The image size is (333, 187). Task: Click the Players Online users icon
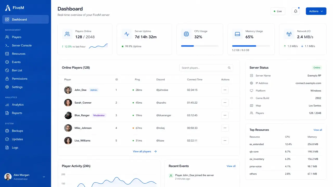tap(67, 34)
